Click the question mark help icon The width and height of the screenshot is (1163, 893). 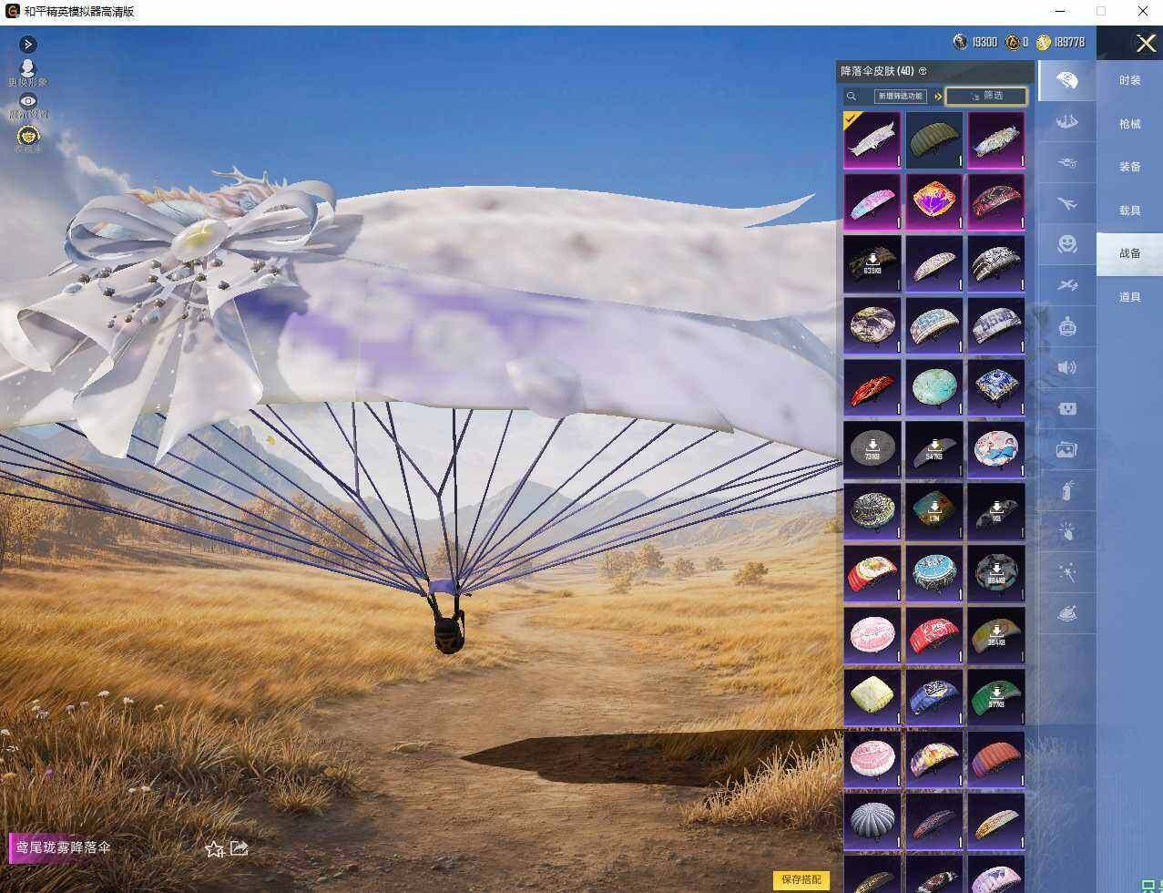[923, 71]
